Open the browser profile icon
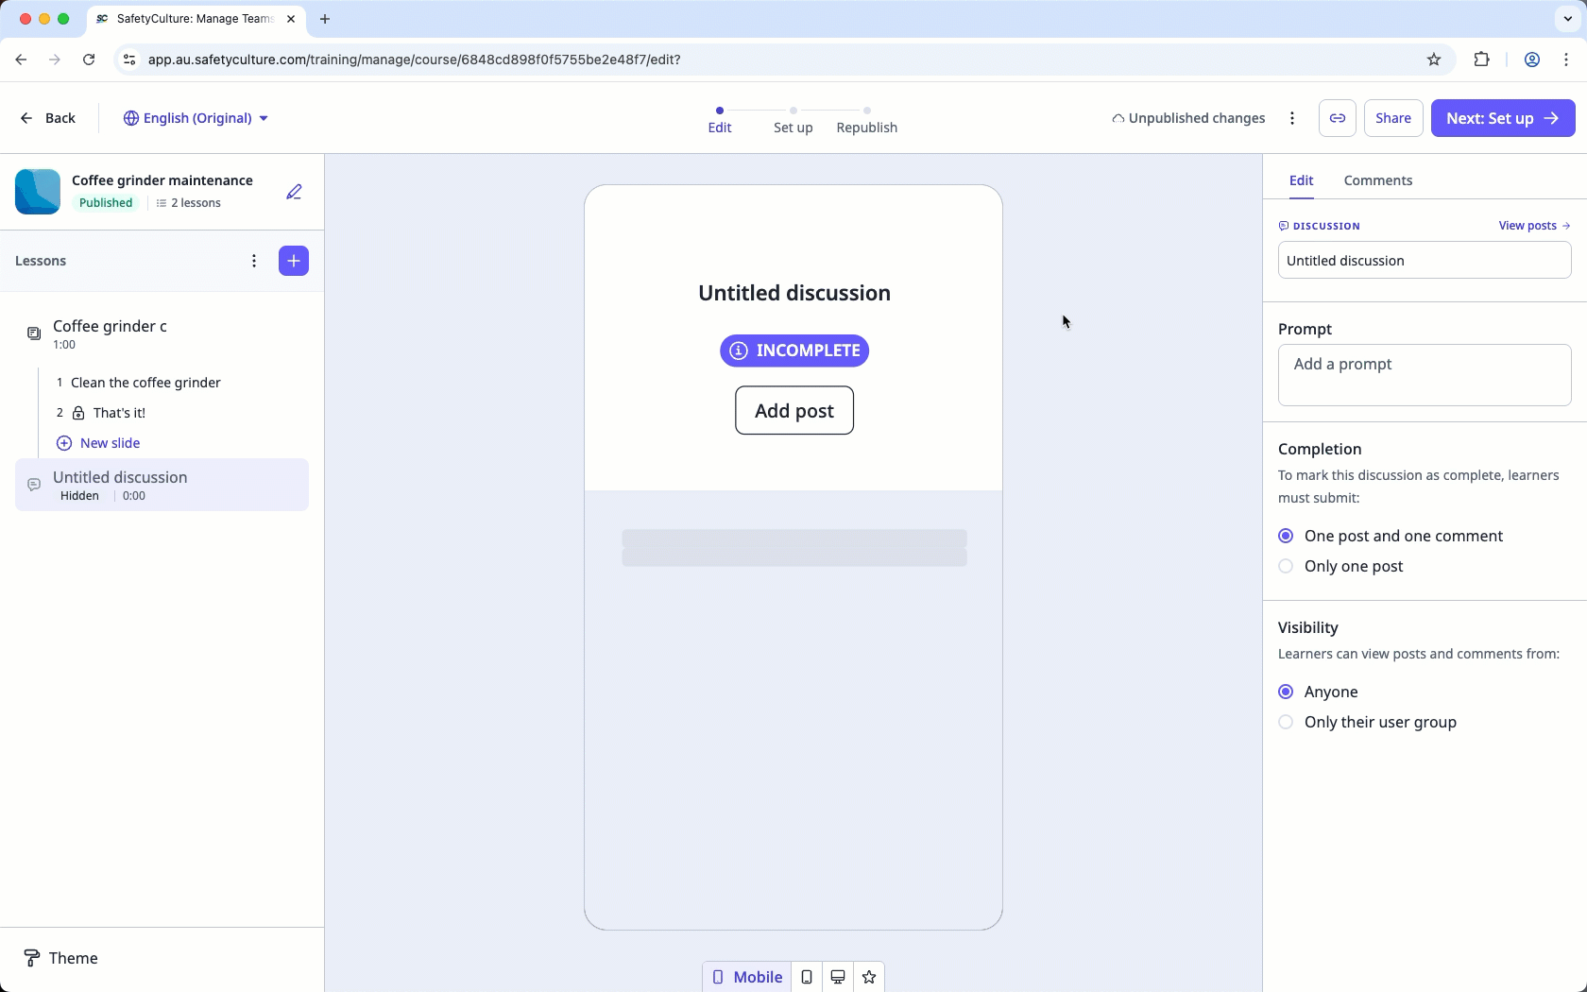Image resolution: width=1587 pixels, height=992 pixels. coord(1532,60)
